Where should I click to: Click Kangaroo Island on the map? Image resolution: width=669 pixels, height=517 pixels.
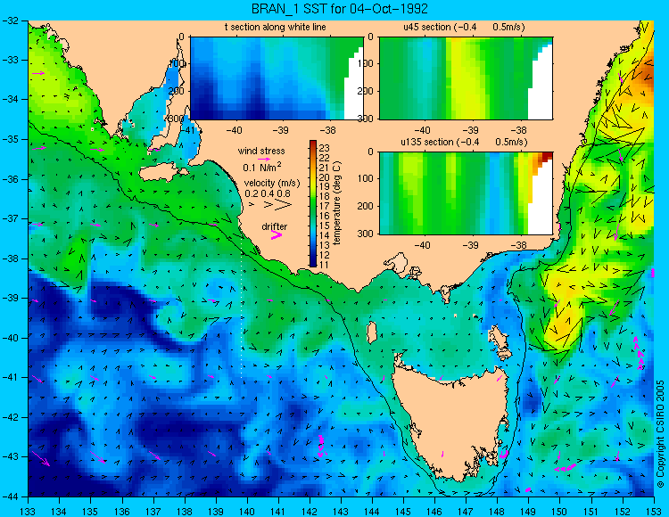click(161, 173)
